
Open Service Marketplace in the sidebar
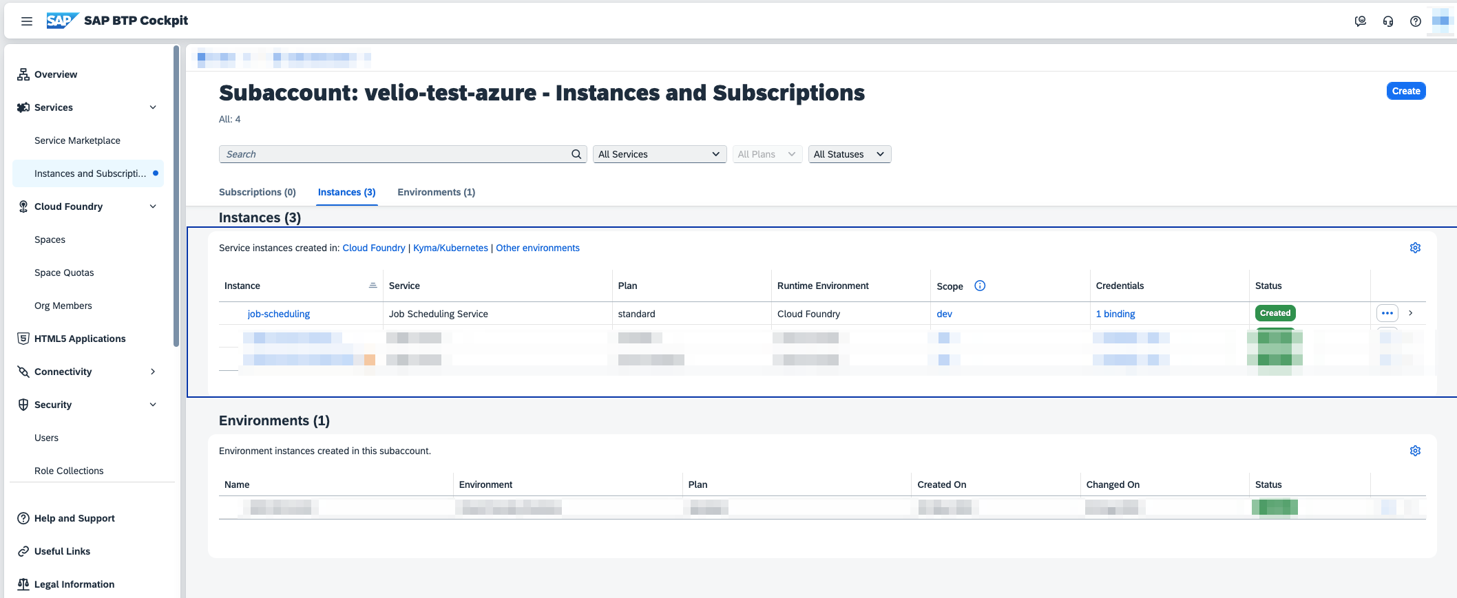pyautogui.click(x=77, y=140)
